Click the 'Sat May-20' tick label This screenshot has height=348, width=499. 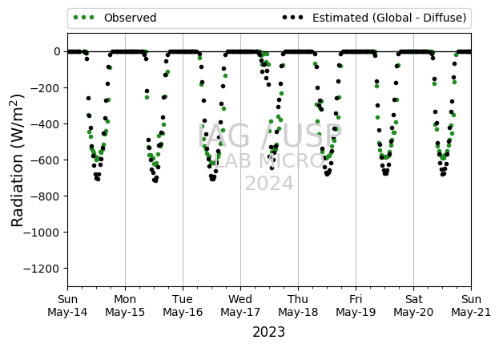413,306
